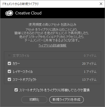Image resolution: width=105 pixels, height=107 pixels.
Task: Uncheck the スマートオブジェクト checkbox
Action: click(9, 79)
